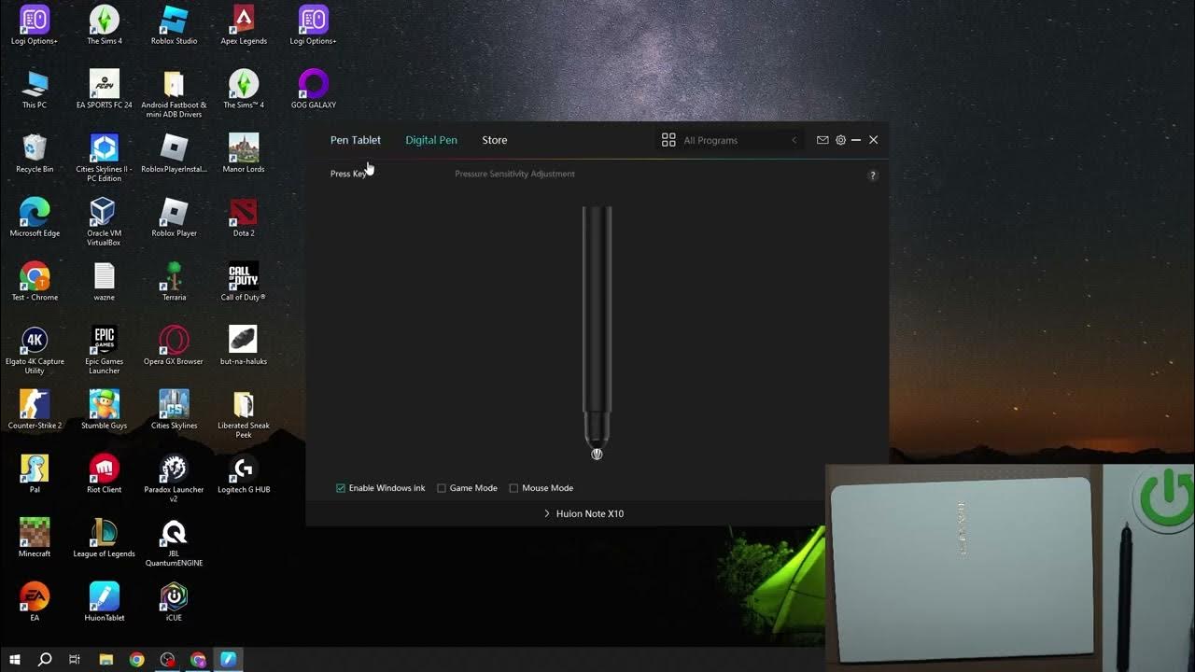This screenshot has width=1195, height=672.
Task: Launch Epic Games Launcher
Action: (x=105, y=351)
